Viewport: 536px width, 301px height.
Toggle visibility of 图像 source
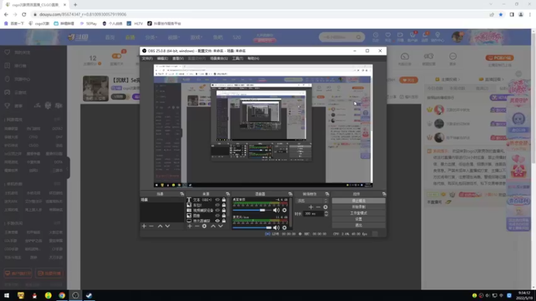pos(217,215)
